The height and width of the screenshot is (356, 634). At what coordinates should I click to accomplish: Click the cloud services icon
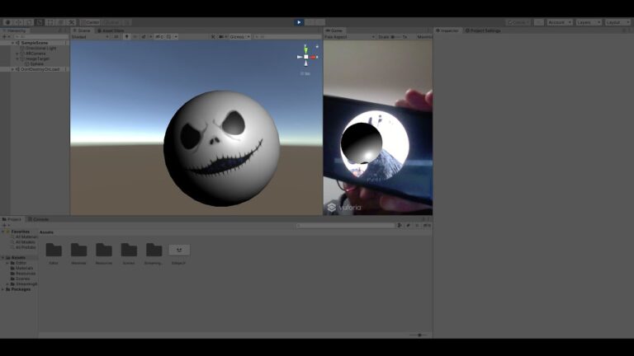point(538,22)
